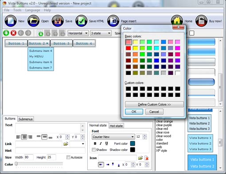Select the XP style theme
The height and width of the screenshot is (174, 226).
coord(161,151)
